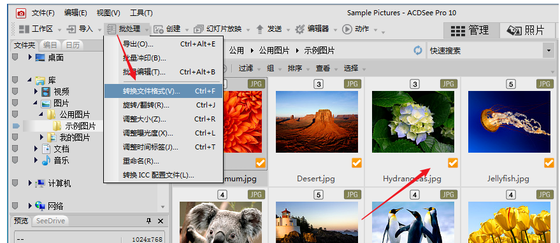Open the 视图(V) menu
Viewport: 560px width, 243px height.
[x=108, y=13]
